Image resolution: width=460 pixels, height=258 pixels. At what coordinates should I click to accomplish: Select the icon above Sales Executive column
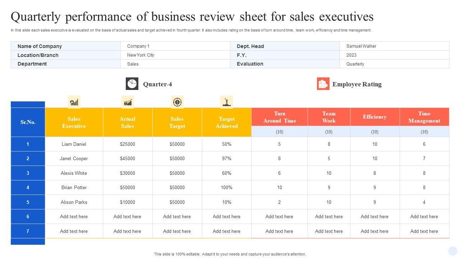pos(74,102)
